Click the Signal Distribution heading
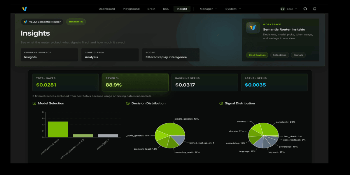The image size is (350, 175). [x=240, y=103]
